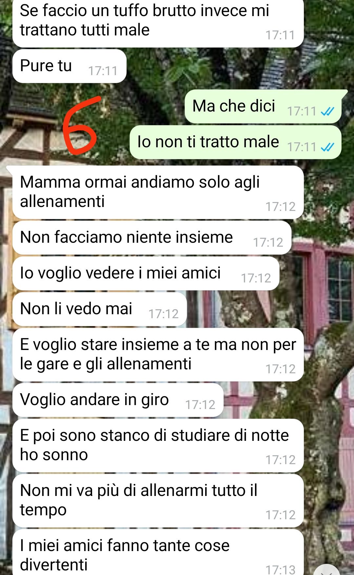Tap message 'Non facciamo niente insieme'
This screenshot has width=354, height=575.
152,237
